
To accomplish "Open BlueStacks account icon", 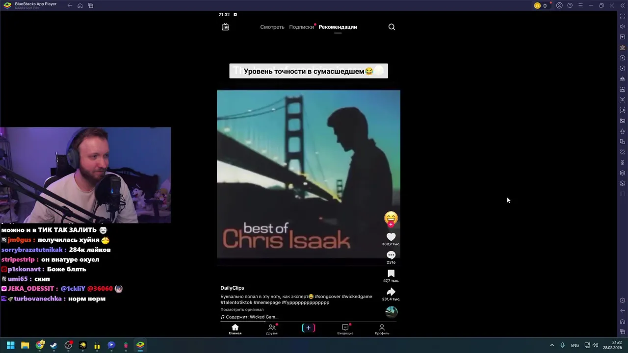I will pos(559,5).
